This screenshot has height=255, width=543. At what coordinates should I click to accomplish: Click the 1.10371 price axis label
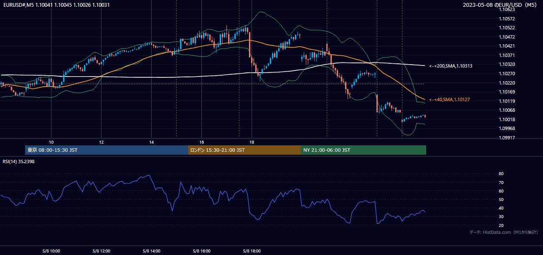tap(506, 55)
